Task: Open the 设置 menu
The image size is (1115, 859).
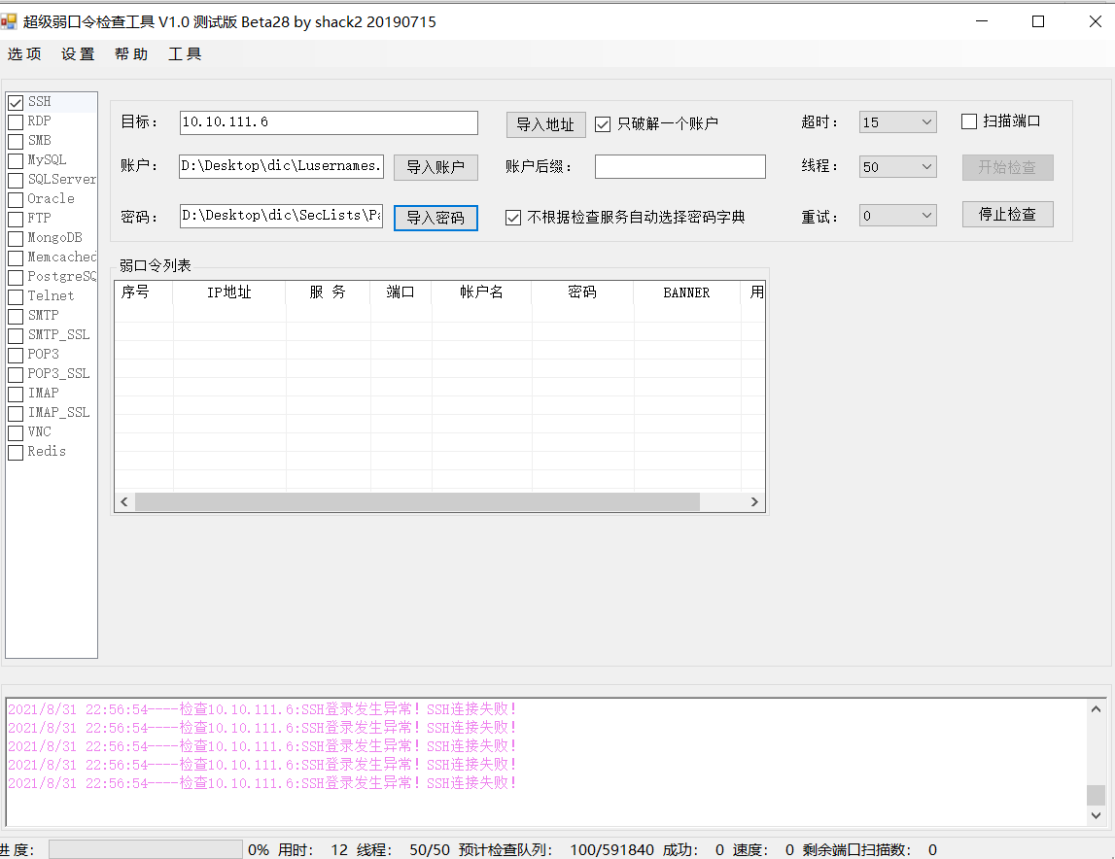Action: pos(78,54)
